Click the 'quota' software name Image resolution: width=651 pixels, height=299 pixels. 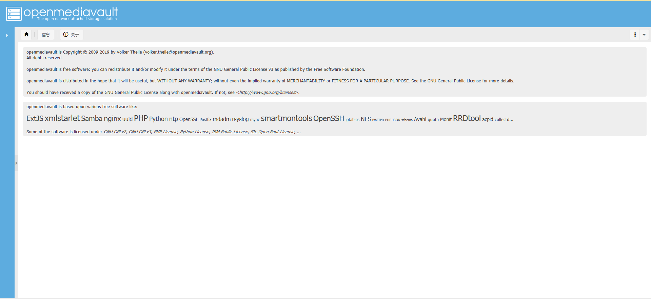coord(433,120)
